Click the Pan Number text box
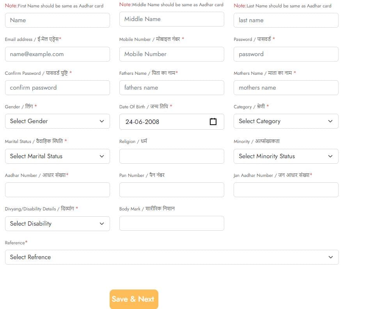 click(x=172, y=190)
